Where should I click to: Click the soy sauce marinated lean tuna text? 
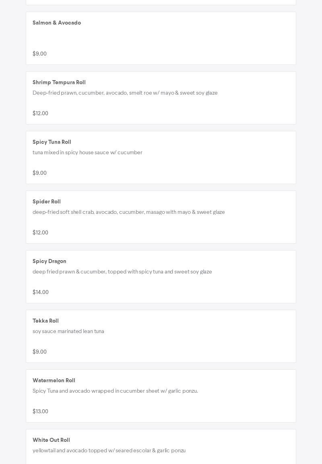pyautogui.click(x=68, y=331)
